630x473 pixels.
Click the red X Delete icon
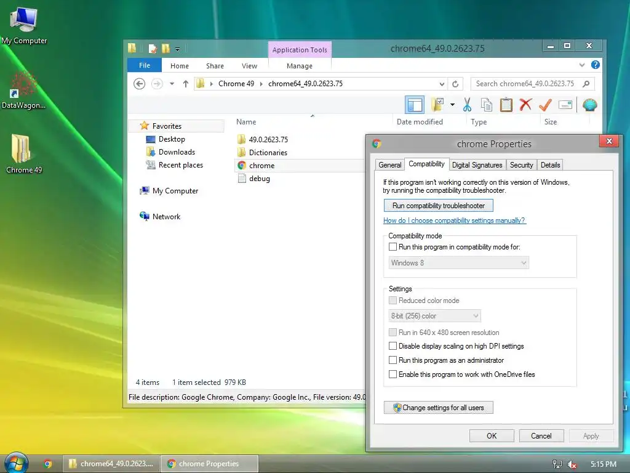pos(525,105)
